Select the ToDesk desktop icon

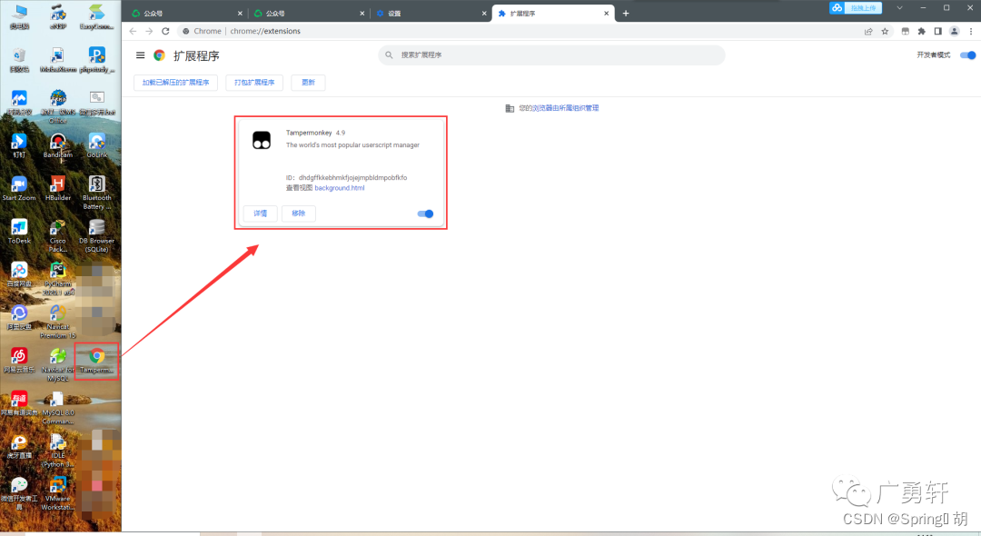19,232
